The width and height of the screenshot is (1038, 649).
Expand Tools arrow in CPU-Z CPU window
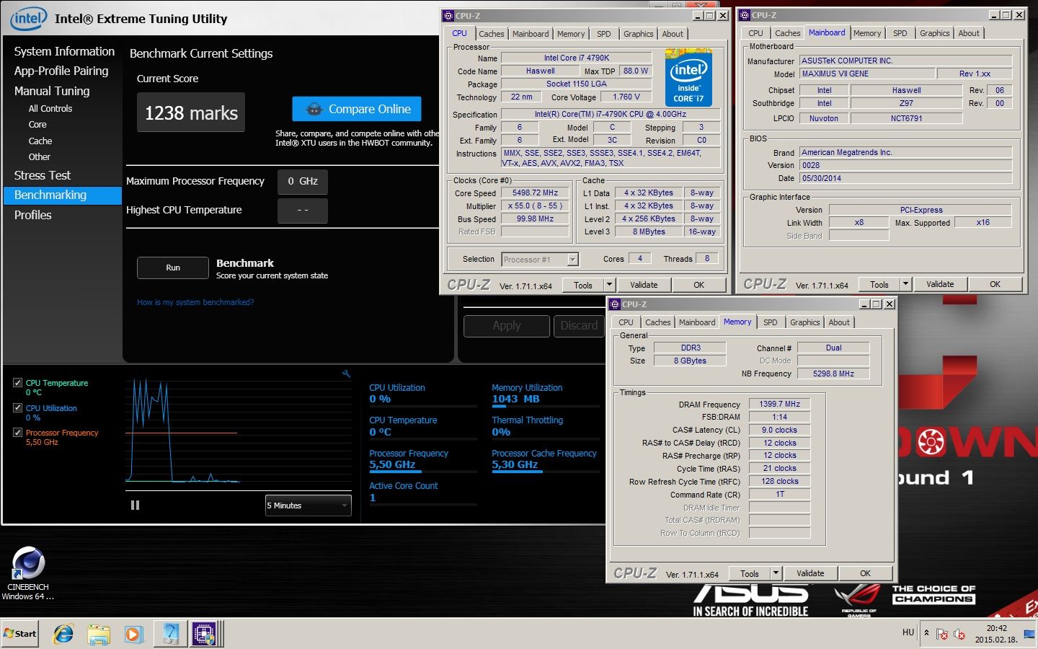[x=609, y=284]
